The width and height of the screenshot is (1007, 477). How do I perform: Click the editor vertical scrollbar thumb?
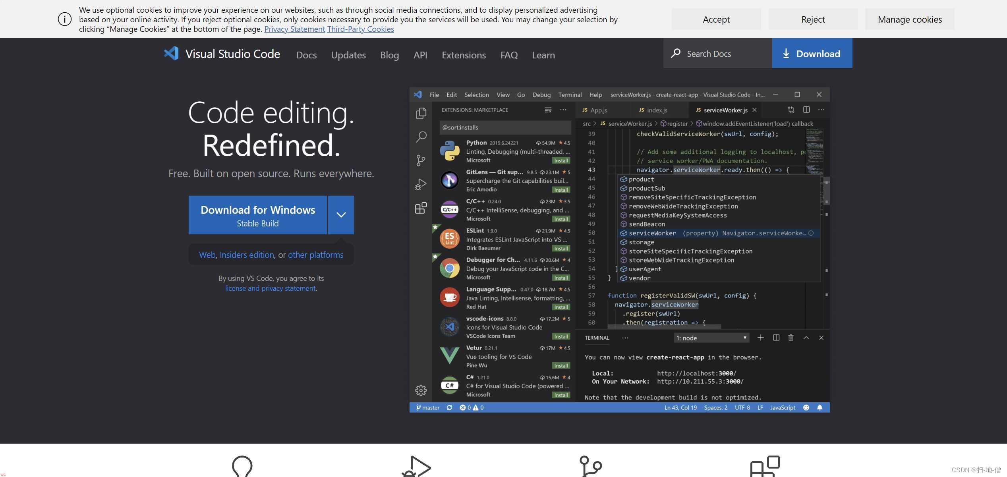tap(826, 192)
